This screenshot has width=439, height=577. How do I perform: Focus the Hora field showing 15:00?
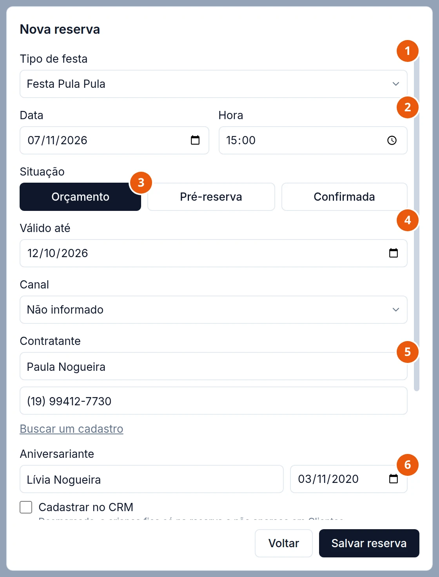pos(313,140)
